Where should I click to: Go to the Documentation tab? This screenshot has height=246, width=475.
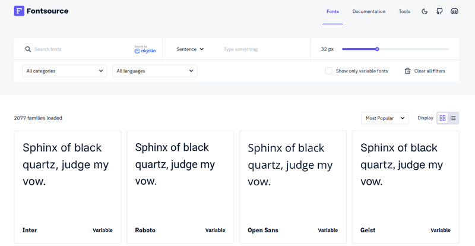(369, 11)
